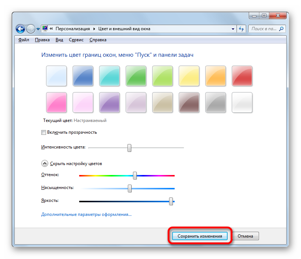This screenshot has width=301, height=259.
Task: Select the turquoise color swatch
Action: pyautogui.click(x=109, y=76)
